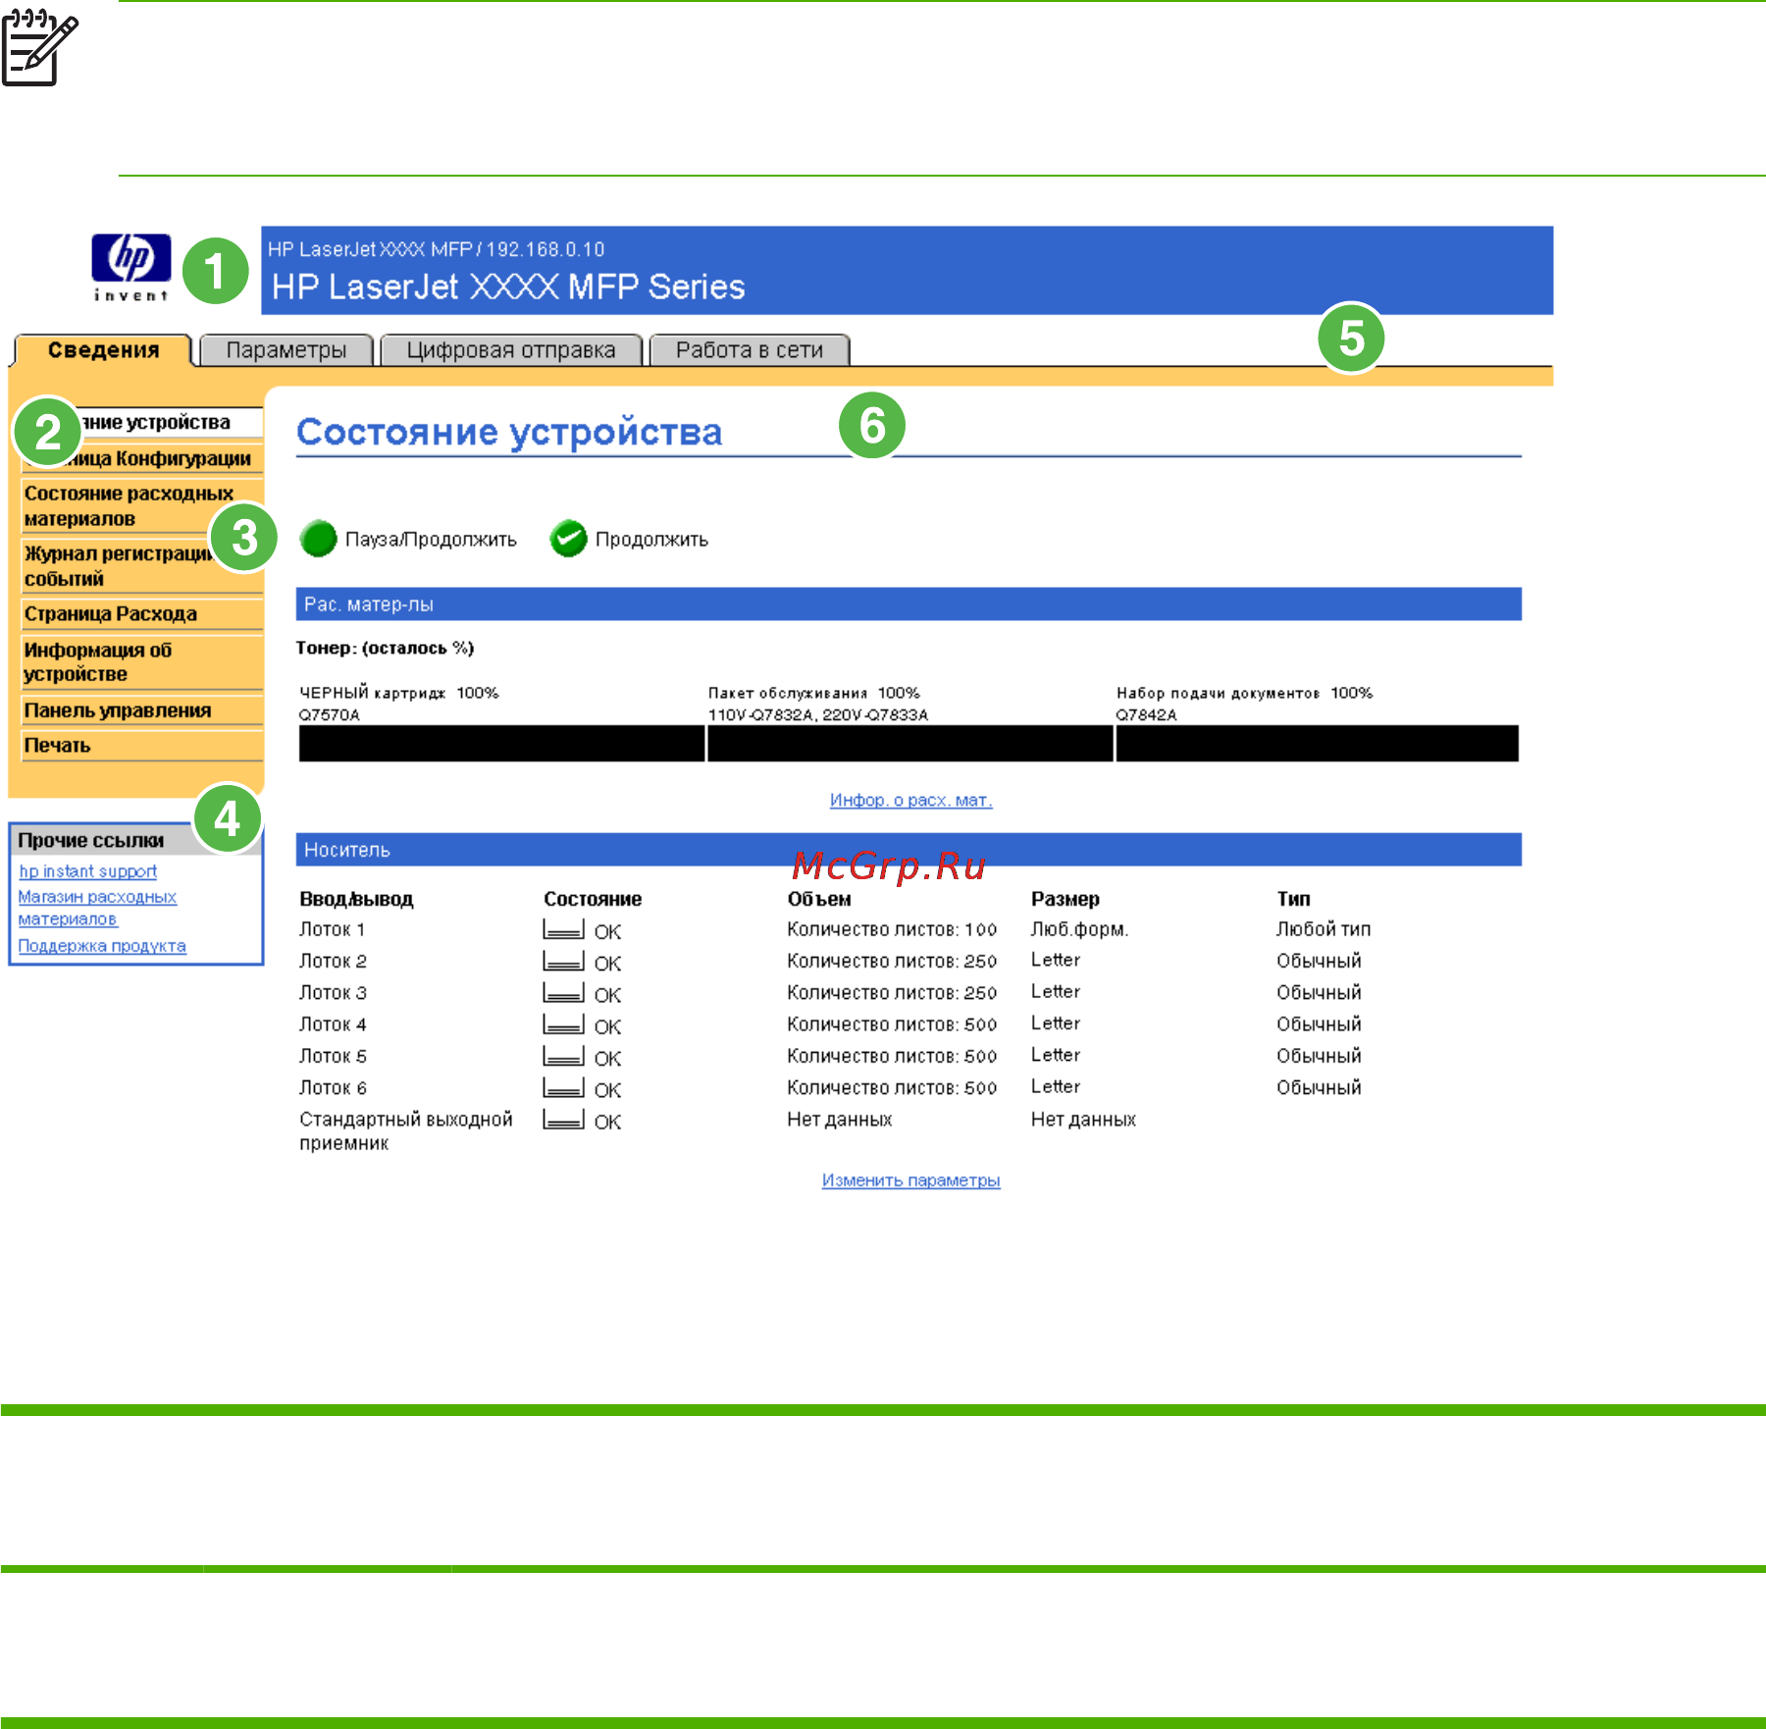Follow the Инфор. о расх. мат. link
This screenshot has width=1766, height=1729.
[x=911, y=801]
